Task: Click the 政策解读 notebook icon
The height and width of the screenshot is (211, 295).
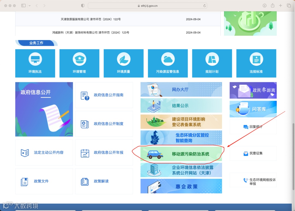Action: (85, 182)
